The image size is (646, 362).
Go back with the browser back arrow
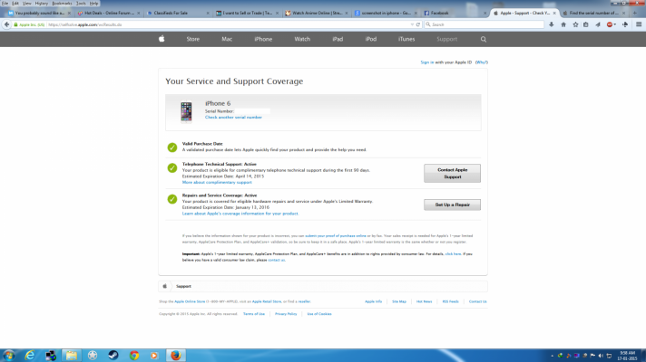(x=6, y=24)
